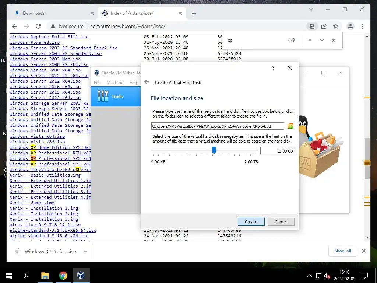Open Xenix - Games.img link
The width and height of the screenshot is (377, 283).
(x=32, y=203)
